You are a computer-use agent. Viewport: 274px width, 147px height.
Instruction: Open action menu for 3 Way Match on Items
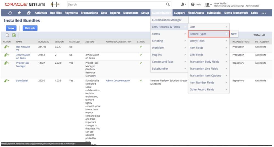pyautogui.click(x=7, y=55)
